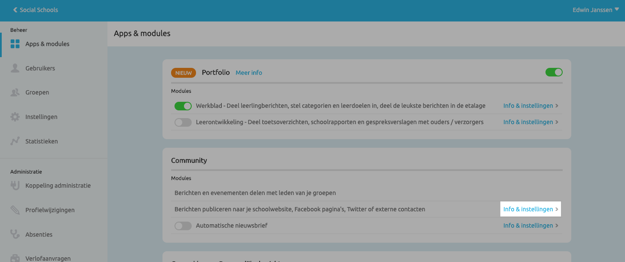Click the Instellingen gear icon

pos(14,116)
